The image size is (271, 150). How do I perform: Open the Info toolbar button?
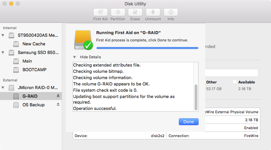171,12
